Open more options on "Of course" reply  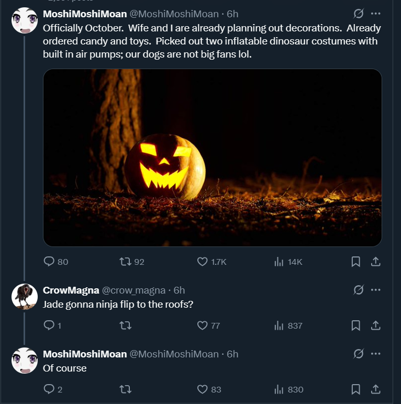(x=375, y=354)
